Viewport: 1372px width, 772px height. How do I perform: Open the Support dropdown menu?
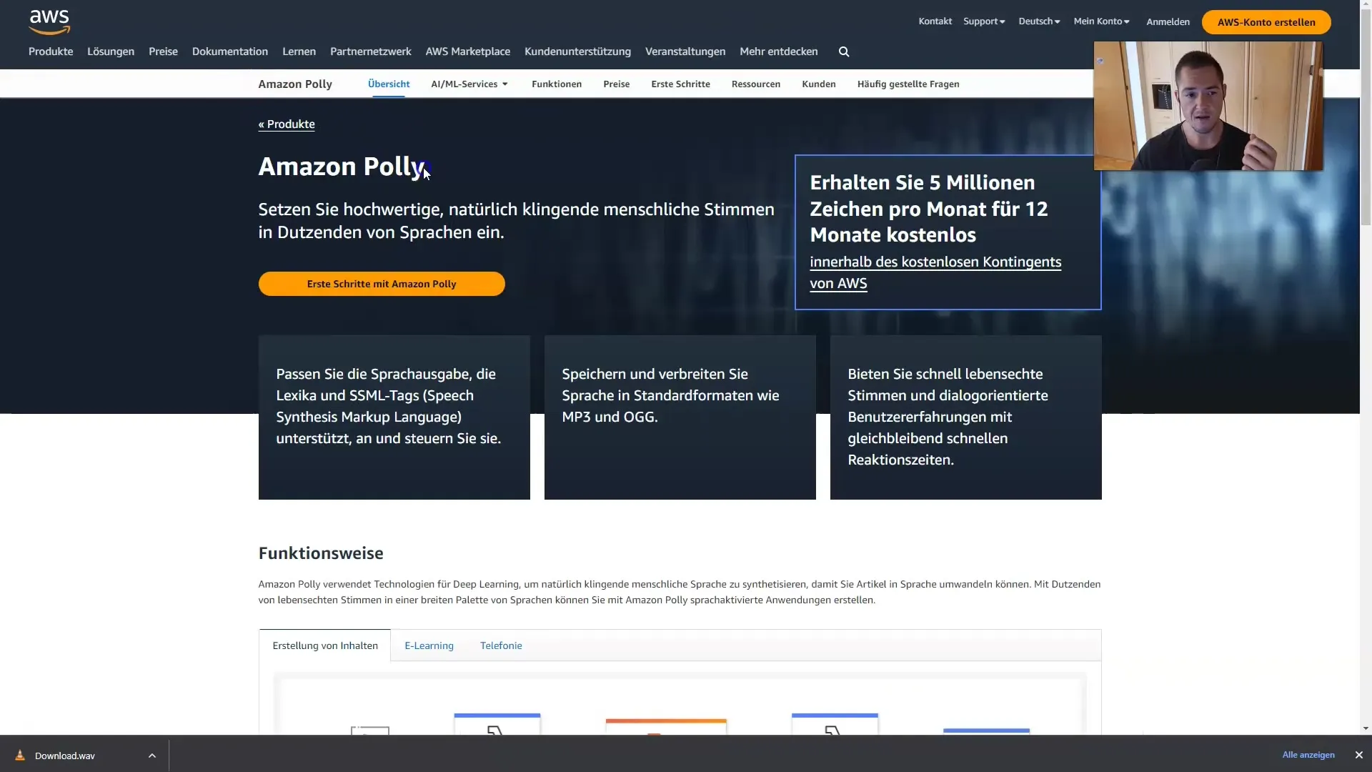click(984, 21)
